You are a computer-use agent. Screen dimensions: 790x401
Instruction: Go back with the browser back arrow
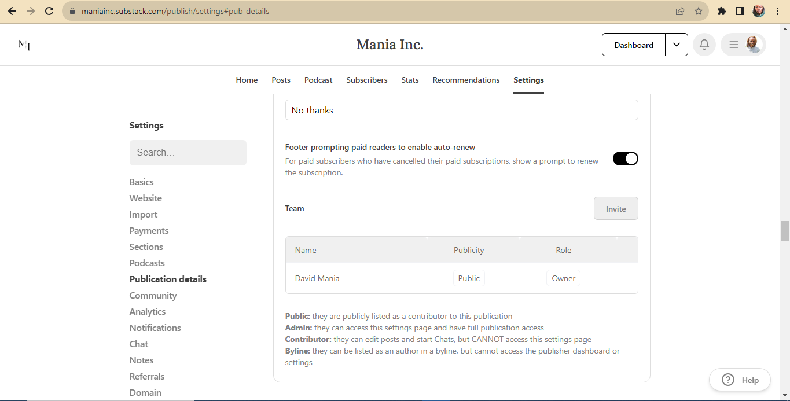pyautogui.click(x=12, y=11)
